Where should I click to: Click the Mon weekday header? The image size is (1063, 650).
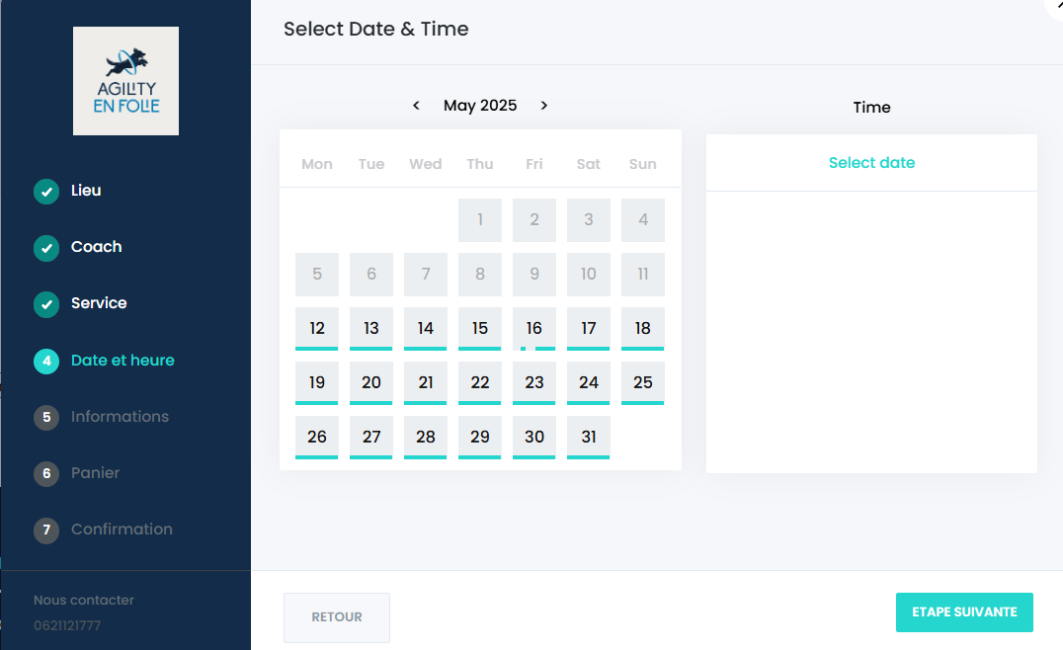click(316, 164)
